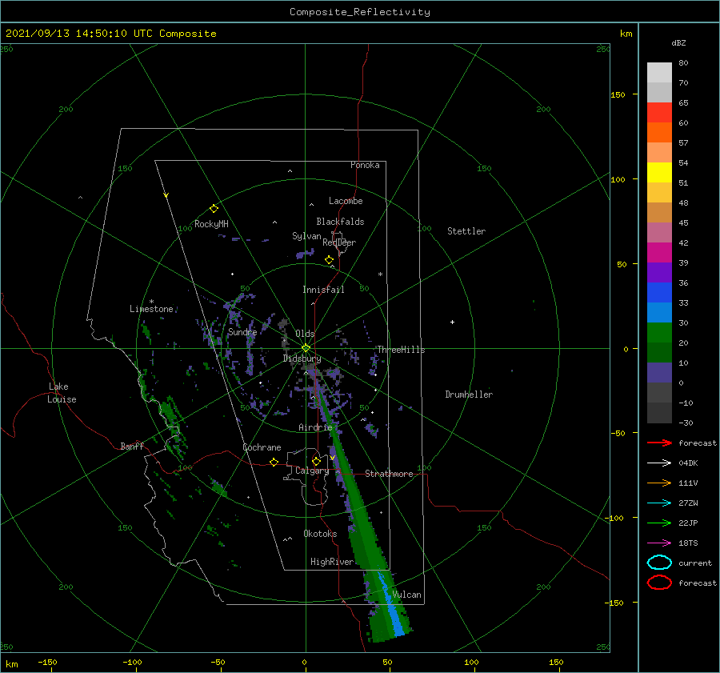This screenshot has height=673, width=720.
Task: Click the magenta 42 dBZ color swatch
Action: [659, 253]
